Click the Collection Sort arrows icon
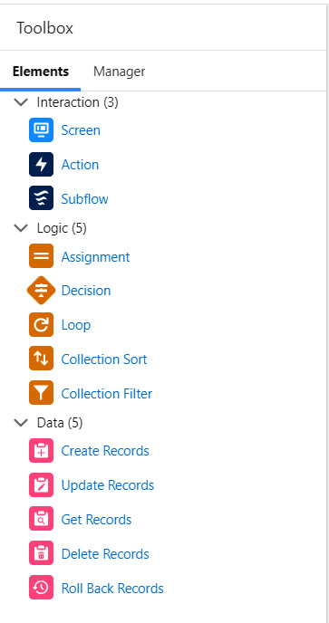The height and width of the screenshot is (623, 329). (x=41, y=359)
